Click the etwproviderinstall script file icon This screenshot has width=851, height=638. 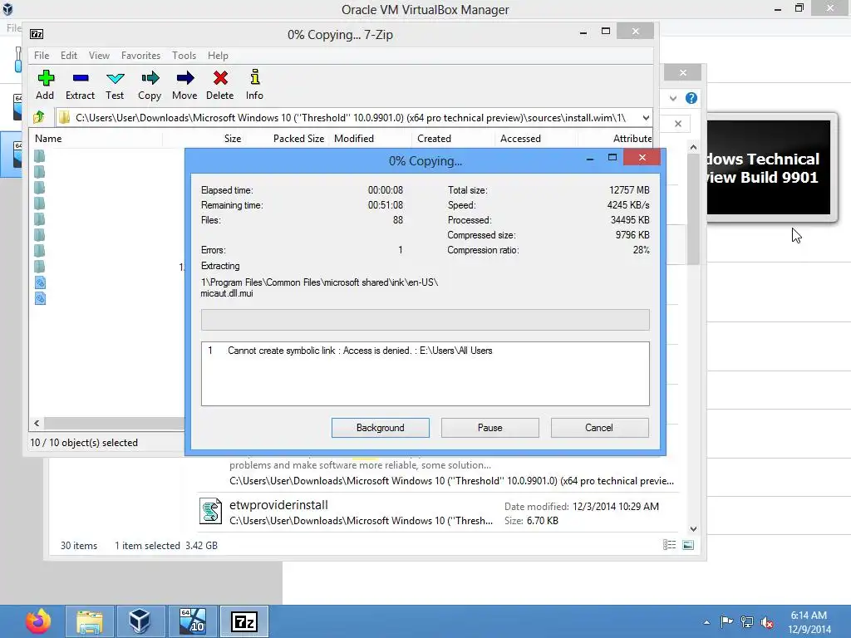[x=210, y=511]
